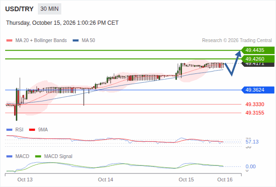Click the MACD Signal legend label
Viewport: 276px width, 187px height.
(58, 157)
